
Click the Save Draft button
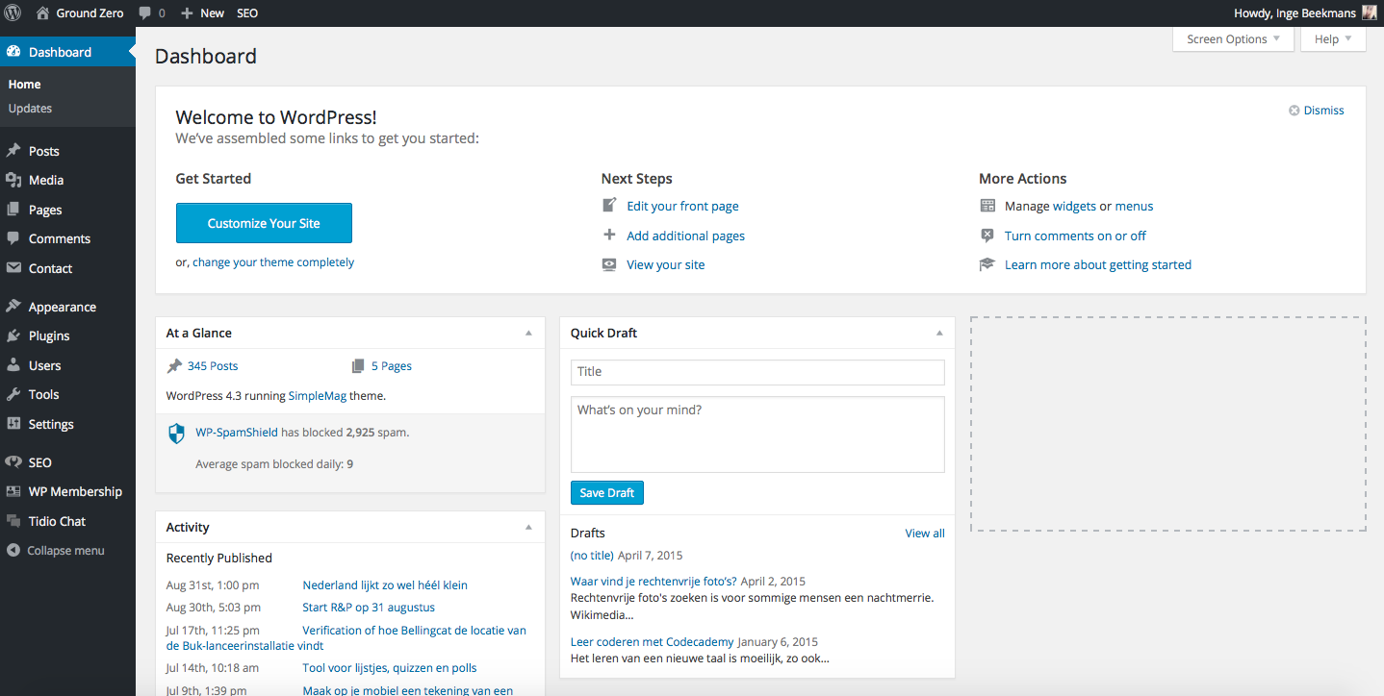[x=606, y=493]
